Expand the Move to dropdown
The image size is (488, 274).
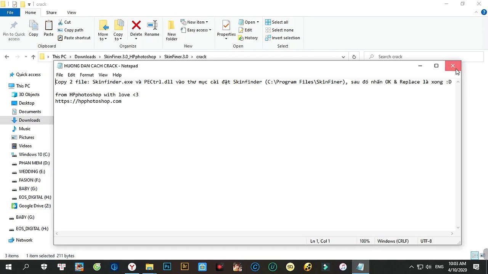103,37
